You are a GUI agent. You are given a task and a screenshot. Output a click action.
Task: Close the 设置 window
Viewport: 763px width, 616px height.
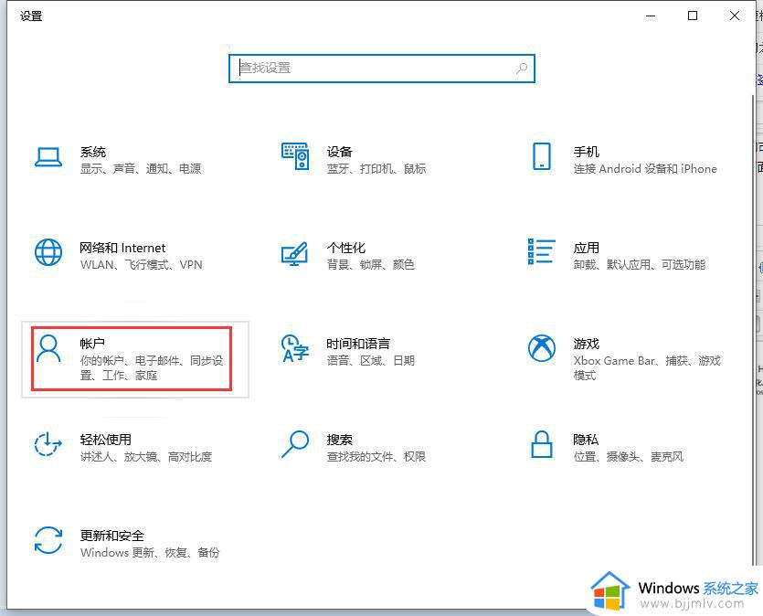click(x=735, y=16)
